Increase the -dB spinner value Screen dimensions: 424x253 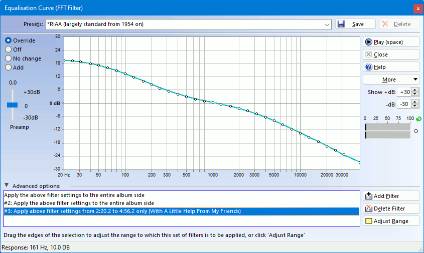[414, 102]
